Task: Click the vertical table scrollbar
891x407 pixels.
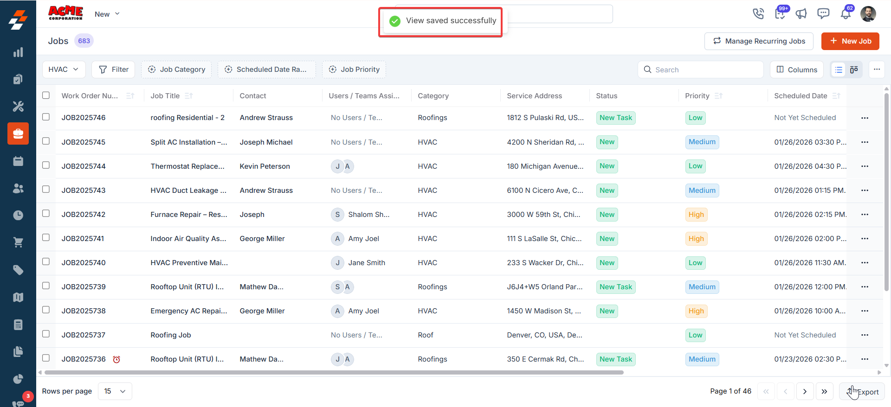Action: 886,192
